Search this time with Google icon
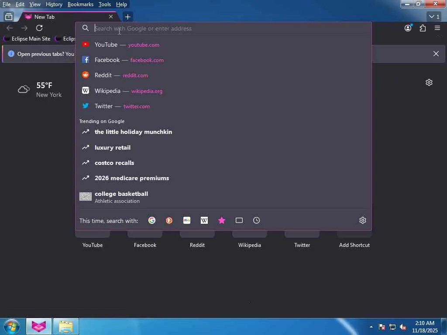 point(152,220)
